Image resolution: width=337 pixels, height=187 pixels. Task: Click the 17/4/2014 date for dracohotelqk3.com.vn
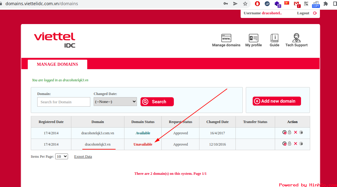tap(51, 133)
